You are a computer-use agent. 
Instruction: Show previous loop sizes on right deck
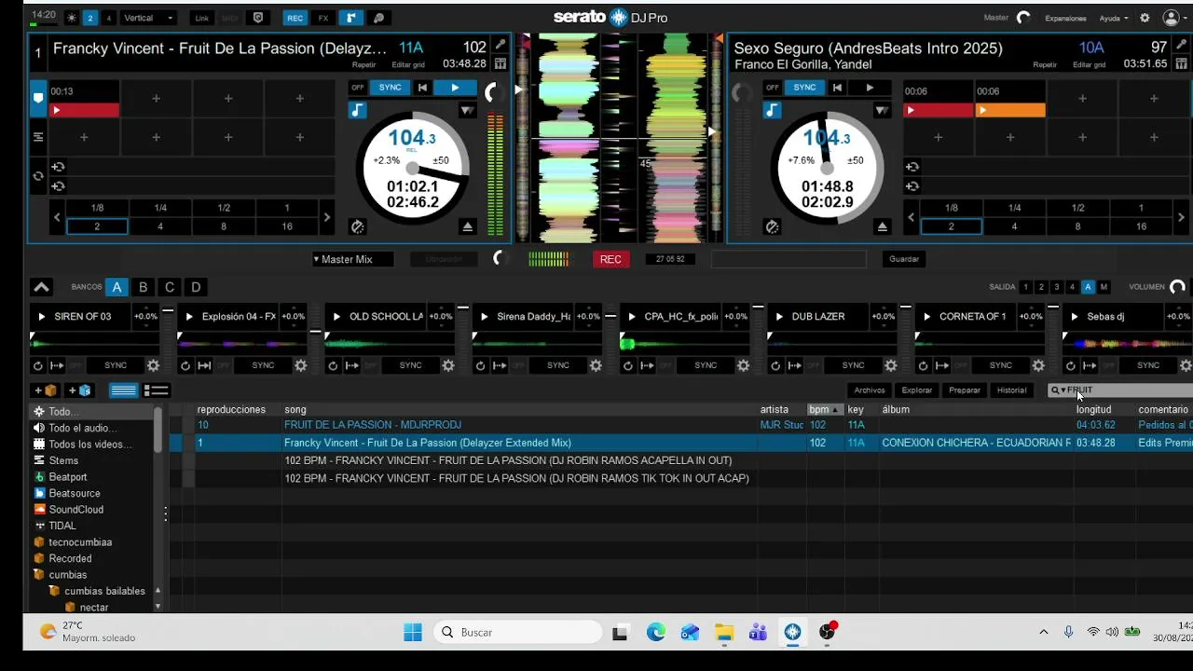point(912,217)
